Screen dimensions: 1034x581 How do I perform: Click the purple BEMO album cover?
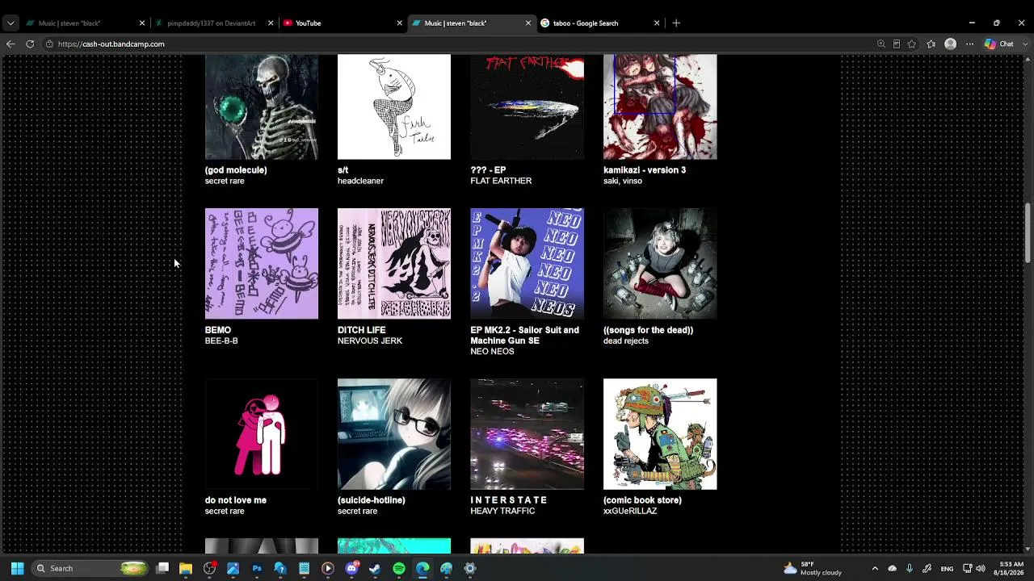click(x=262, y=264)
